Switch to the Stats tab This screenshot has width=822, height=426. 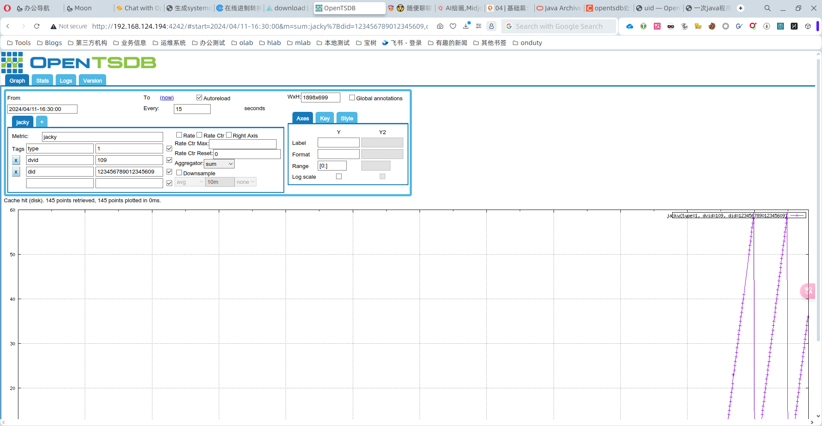tap(42, 81)
